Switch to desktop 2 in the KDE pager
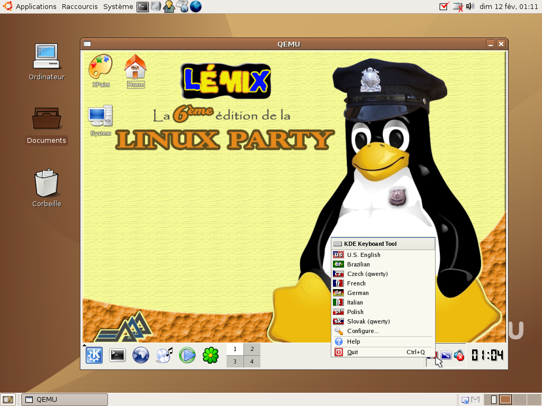Image resolution: width=542 pixels, height=406 pixels. click(x=252, y=349)
